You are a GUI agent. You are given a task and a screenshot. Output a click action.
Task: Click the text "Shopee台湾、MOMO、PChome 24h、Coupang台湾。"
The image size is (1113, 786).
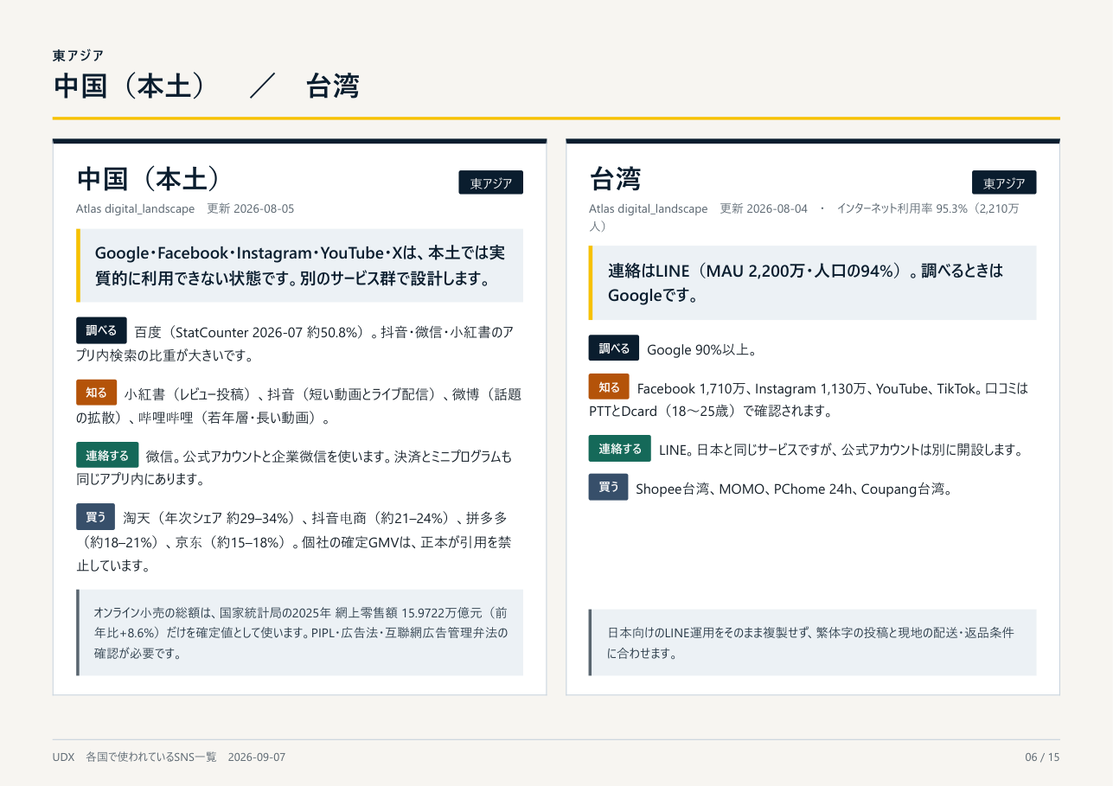(794, 489)
